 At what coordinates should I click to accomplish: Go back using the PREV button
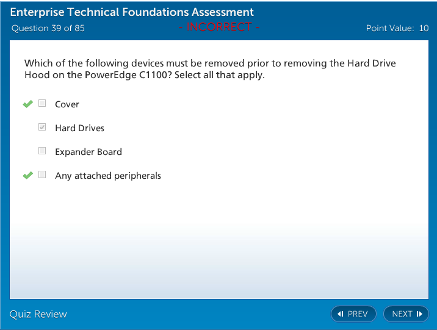(x=353, y=314)
